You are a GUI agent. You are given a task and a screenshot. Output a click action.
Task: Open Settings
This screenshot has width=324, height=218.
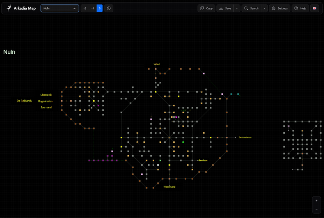279,8
